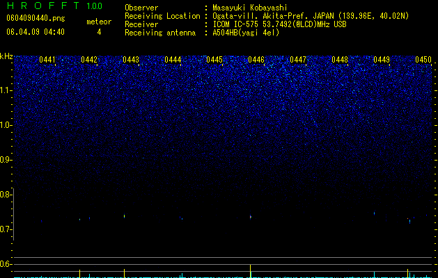Click the 06.04.09 04:40 timestamp

(36, 32)
